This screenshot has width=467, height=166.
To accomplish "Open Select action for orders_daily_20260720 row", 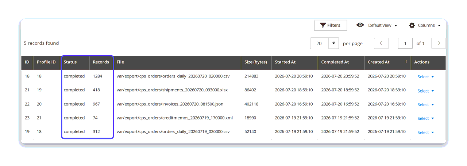I will [x=426, y=77].
